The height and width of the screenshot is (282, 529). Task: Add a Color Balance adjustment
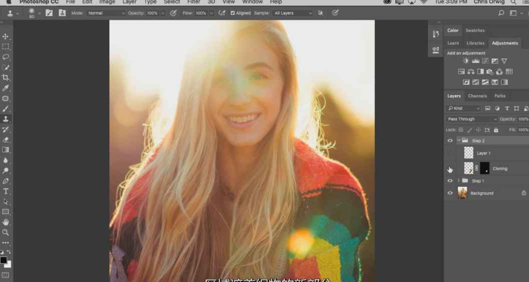pos(470,71)
